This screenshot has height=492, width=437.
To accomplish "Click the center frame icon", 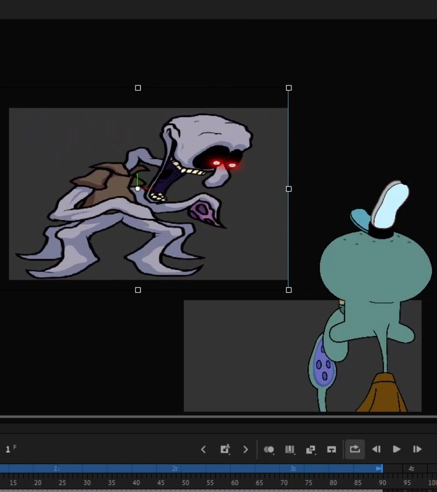I will (331, 449).
